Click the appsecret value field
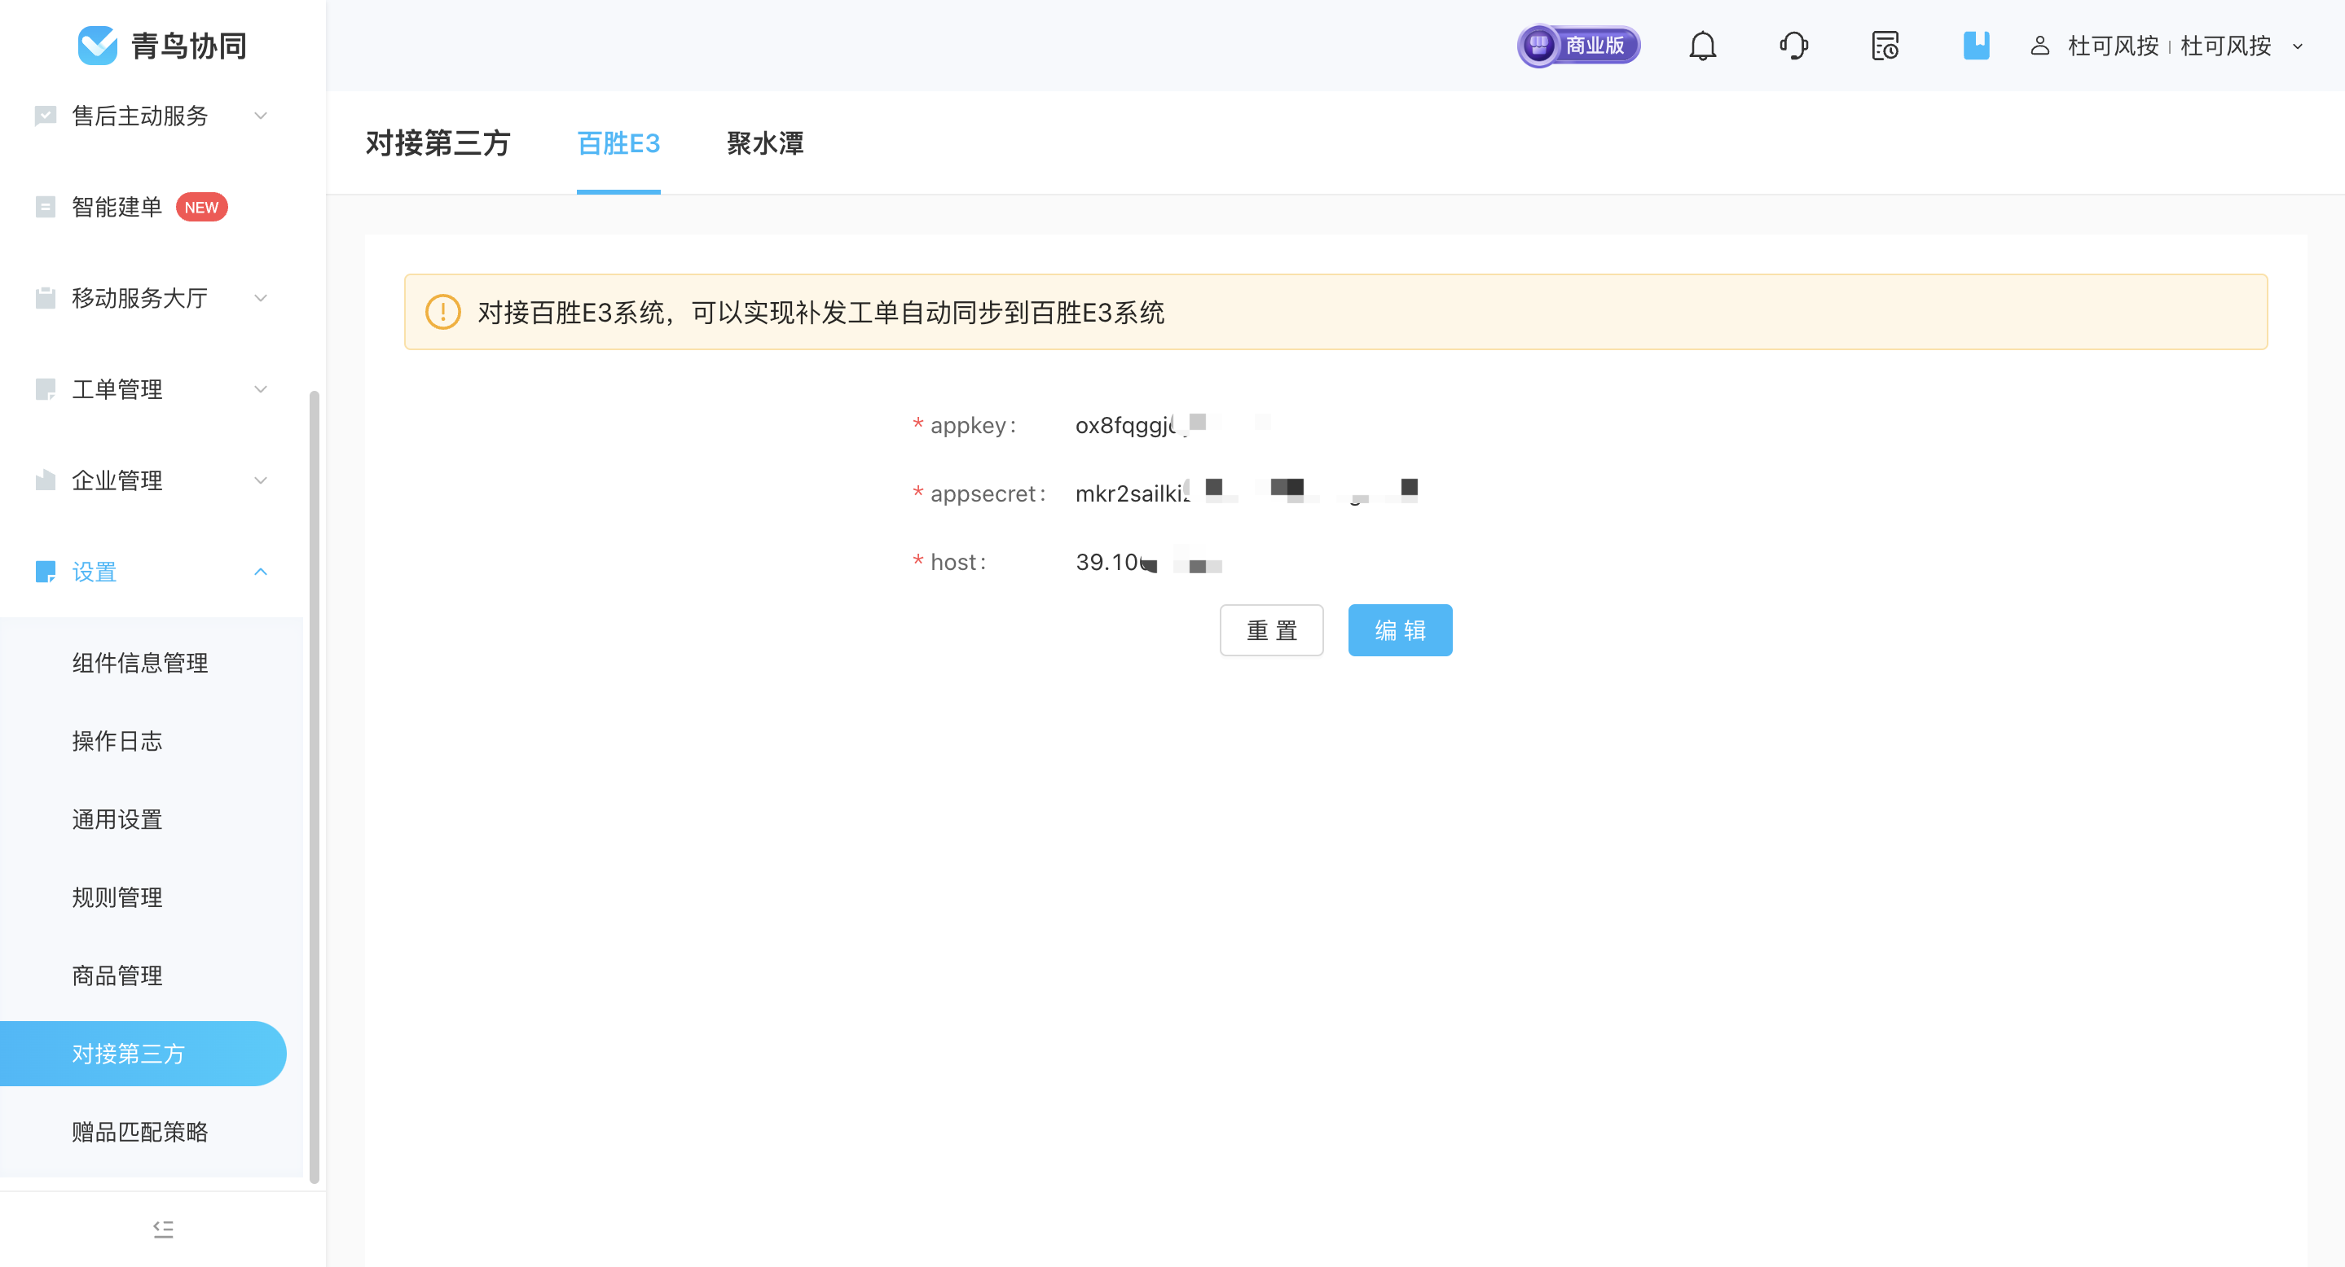2345x1267 pixels. (1246, 493)
